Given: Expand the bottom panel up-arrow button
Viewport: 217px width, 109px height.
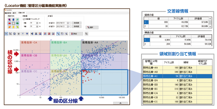Looking at the screenshot, I should [x=120, y=103].
